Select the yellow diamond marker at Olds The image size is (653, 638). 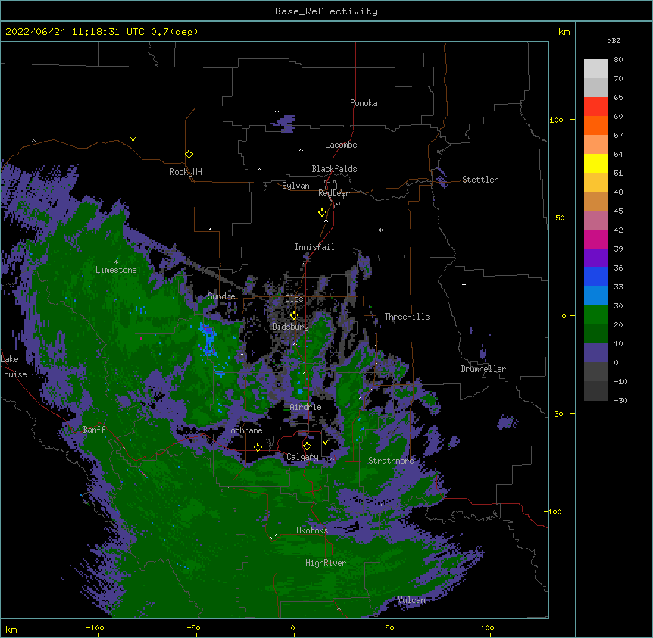pos(294,316)
